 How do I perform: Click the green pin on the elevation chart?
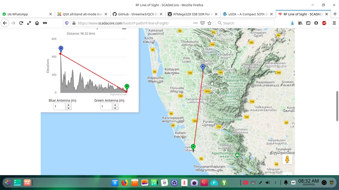pyautogui.click(x=127, y=87)
